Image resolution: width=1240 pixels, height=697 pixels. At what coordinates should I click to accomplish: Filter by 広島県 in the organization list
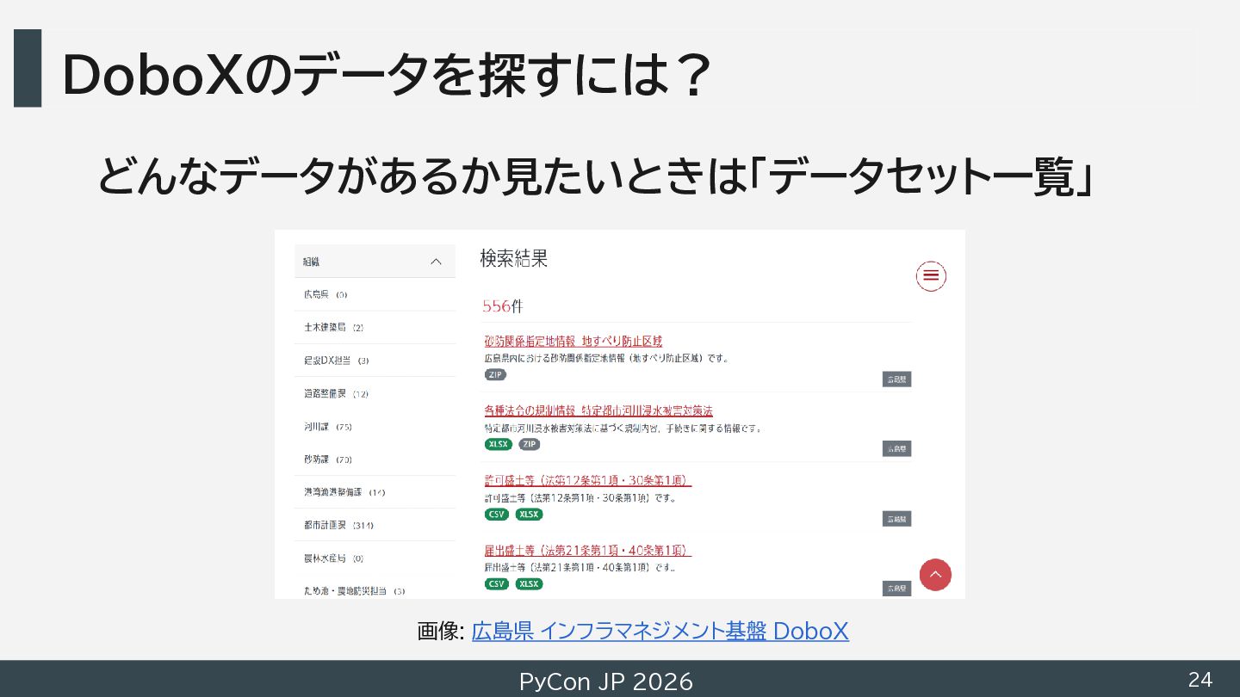tap(325, 294)
